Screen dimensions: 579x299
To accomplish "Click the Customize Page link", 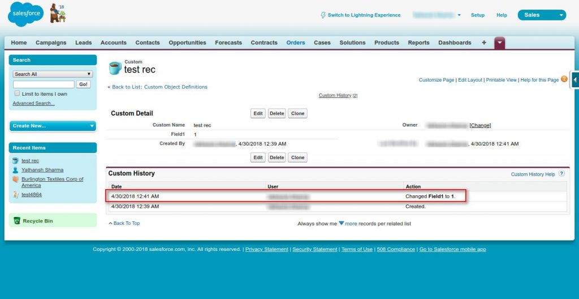I will coord(436,79).
